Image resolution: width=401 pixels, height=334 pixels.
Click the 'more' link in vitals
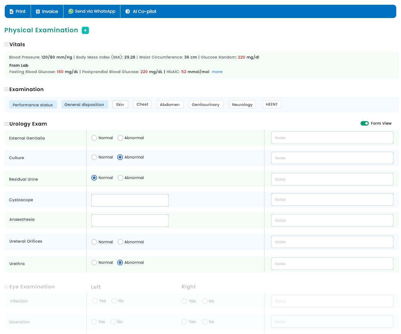coord(217,72)
